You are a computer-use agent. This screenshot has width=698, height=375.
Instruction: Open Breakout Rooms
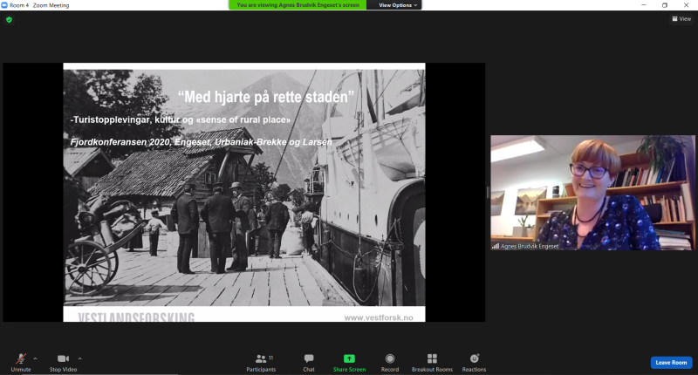pos(432,362)
